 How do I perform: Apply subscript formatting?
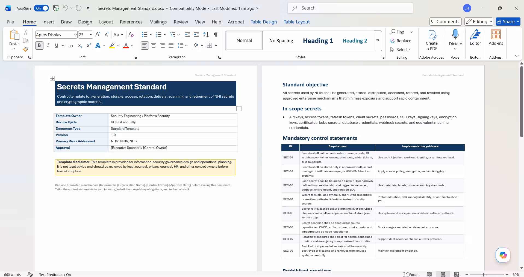pyautogui.click(x=80, y=46)
